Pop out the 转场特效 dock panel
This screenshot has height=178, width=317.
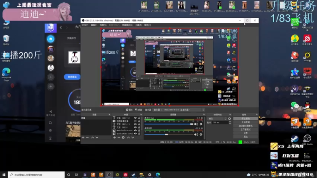[230, 115]
